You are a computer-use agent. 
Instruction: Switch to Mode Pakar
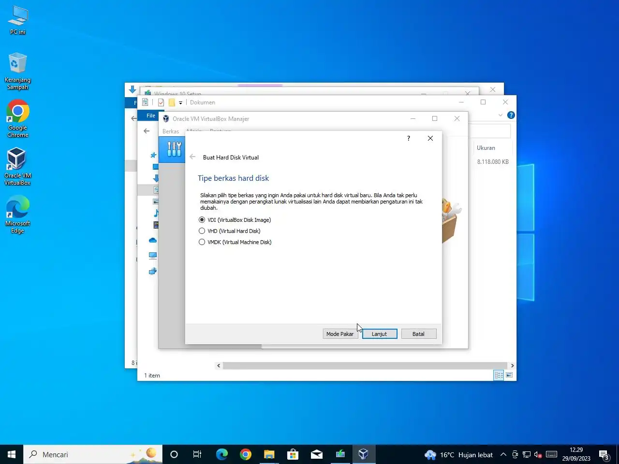tap(340, 334)
